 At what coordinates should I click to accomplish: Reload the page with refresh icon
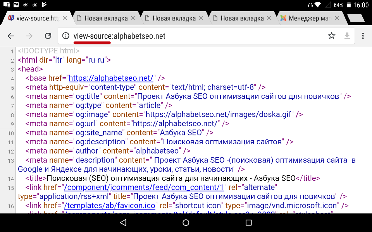coord(48,36)
